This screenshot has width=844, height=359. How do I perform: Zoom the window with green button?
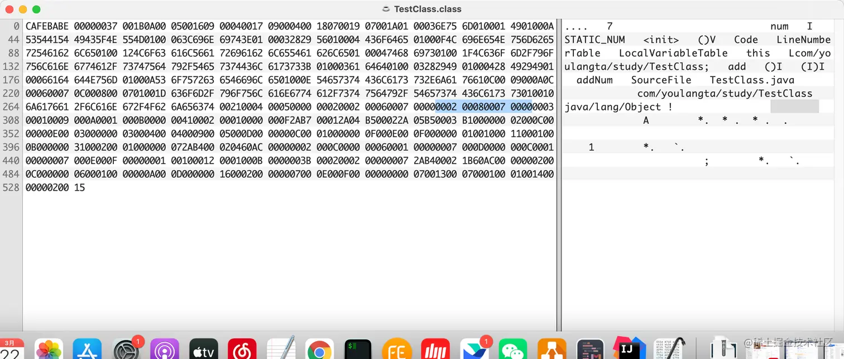(x=36, y=9)
